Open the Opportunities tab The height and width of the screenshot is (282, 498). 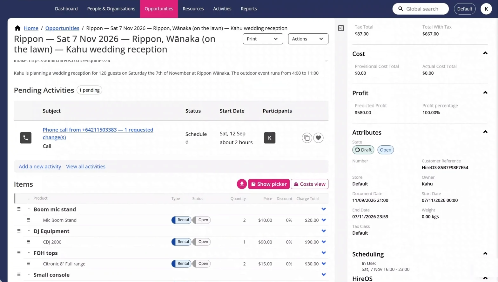pyautogui.click(x=159, y=9)
